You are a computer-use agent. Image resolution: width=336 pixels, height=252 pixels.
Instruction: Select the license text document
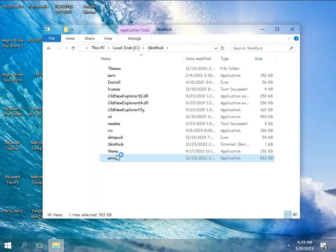pos(187,89)
